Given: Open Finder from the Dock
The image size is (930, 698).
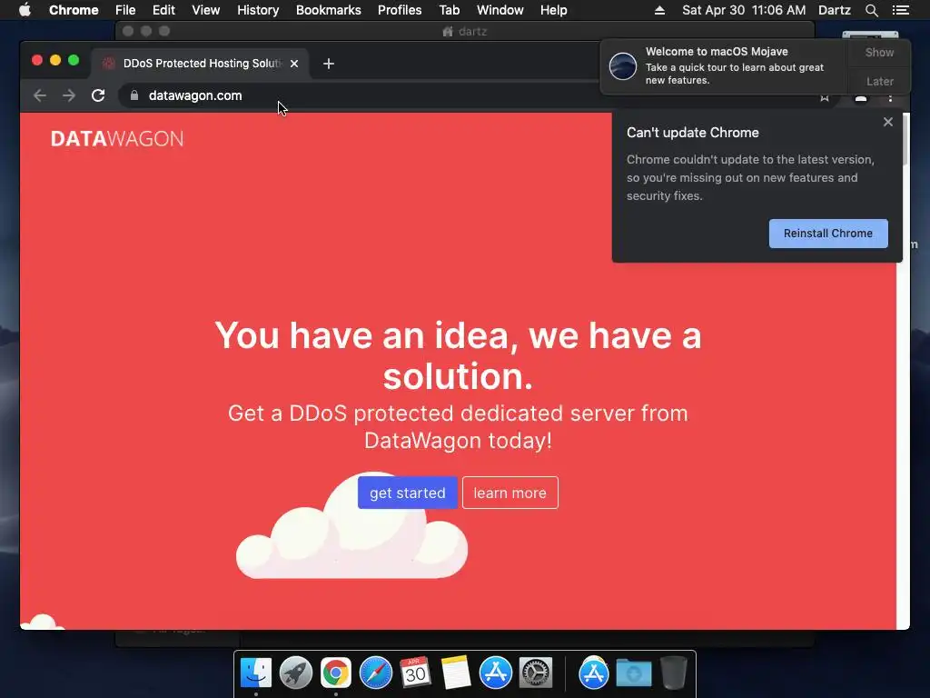Looking at the screenshot, I should tap(256, 673).
